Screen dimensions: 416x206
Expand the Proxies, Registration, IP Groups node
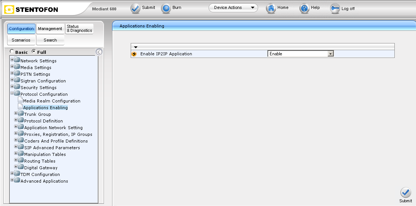(x=16, y=133)
